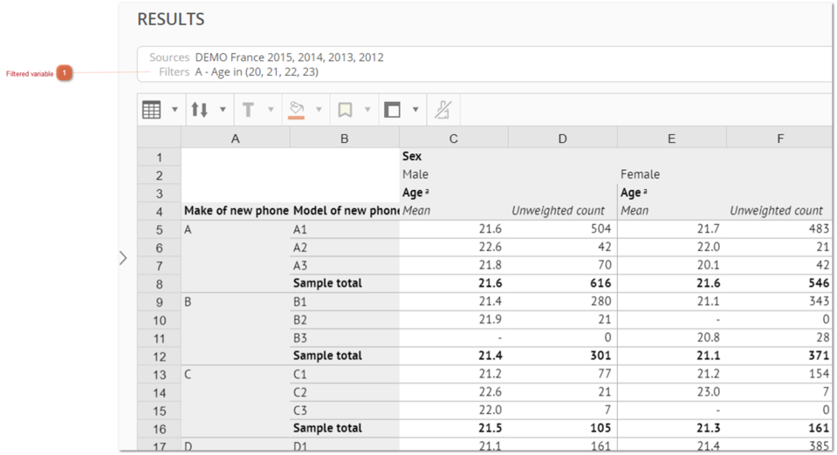Select model C3 cell

point(344,411)
